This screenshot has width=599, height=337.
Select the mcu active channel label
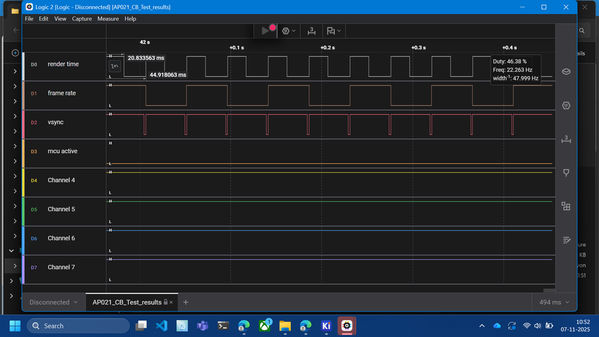(x=62, y=151)
